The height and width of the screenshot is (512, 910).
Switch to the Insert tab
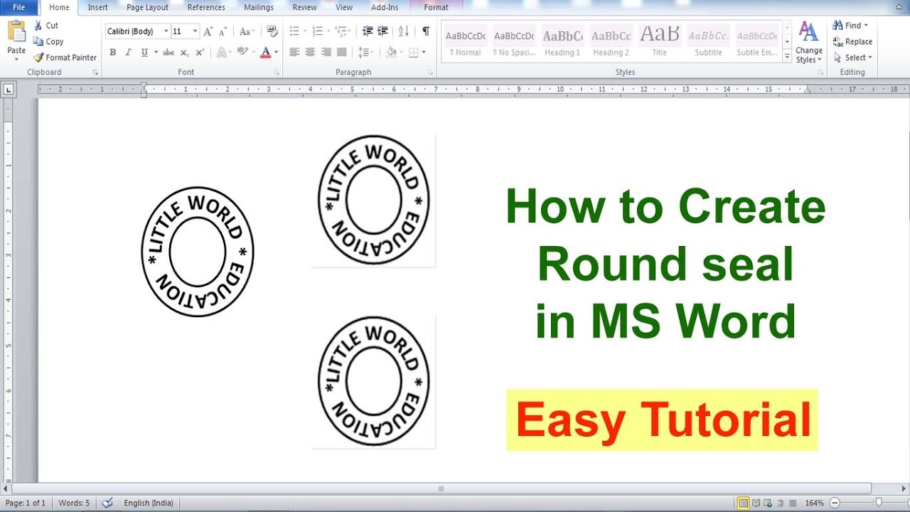click(97, 7)
